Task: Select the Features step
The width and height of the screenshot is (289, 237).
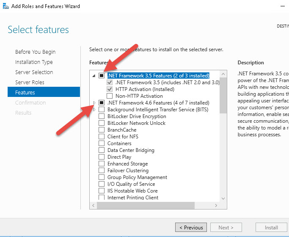Action: (44, 92)
